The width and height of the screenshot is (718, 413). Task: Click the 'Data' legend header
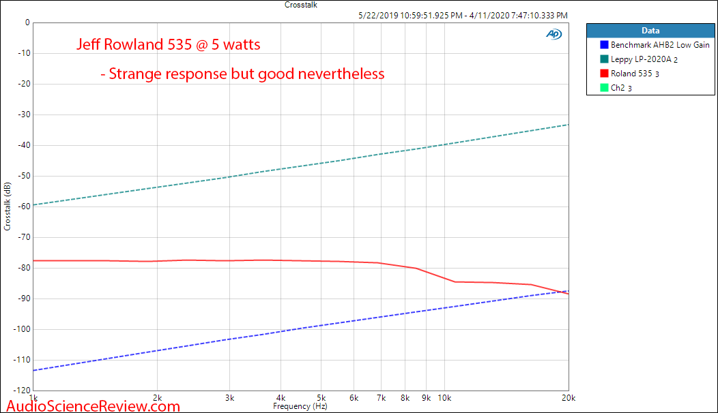click(x=650, y=31)
